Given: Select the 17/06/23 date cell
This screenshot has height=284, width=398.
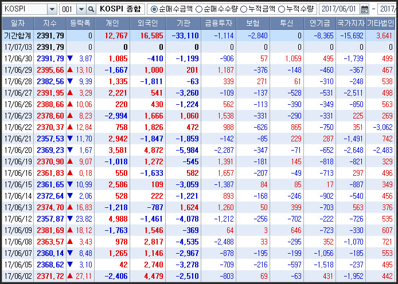Looking at the screenshot, I should 18,116.
